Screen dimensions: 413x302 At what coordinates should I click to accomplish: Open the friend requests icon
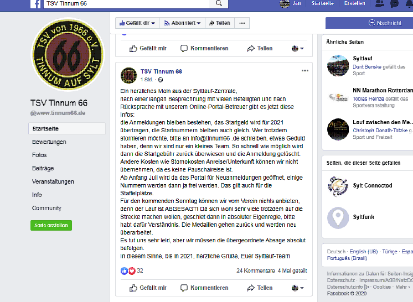379,3
